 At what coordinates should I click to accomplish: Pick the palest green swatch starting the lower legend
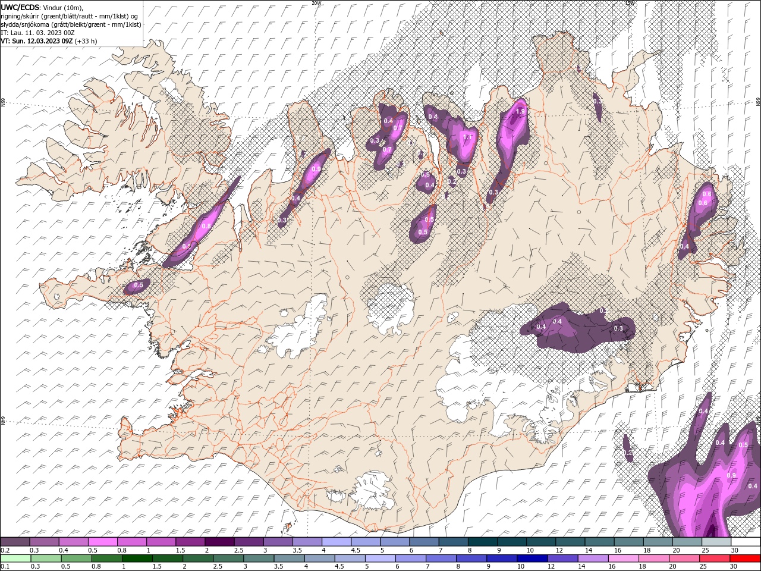(x=15, y=559)
